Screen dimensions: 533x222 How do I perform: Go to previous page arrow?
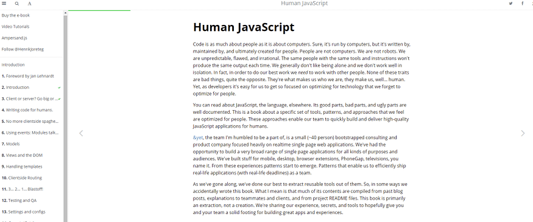pos(81,133)
